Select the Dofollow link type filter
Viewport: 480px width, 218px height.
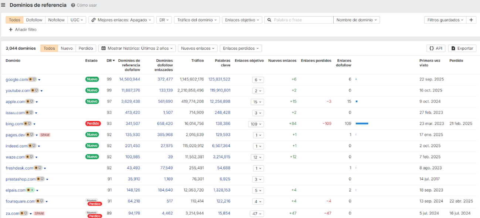point(34,20)
